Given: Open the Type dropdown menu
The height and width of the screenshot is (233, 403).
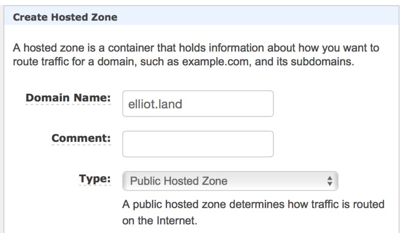Looking at the screenshot, I should [230, 181].
